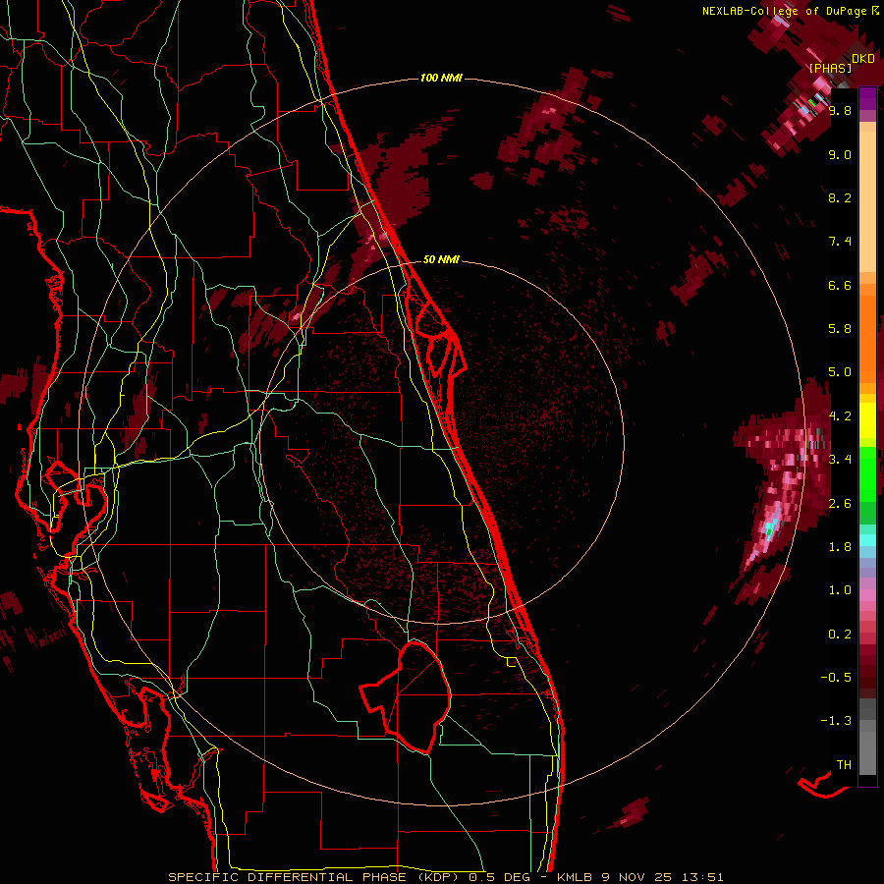Screen dimensions: 884x884
Task: Click the 0.2 scale value
Action: (840, 635)
